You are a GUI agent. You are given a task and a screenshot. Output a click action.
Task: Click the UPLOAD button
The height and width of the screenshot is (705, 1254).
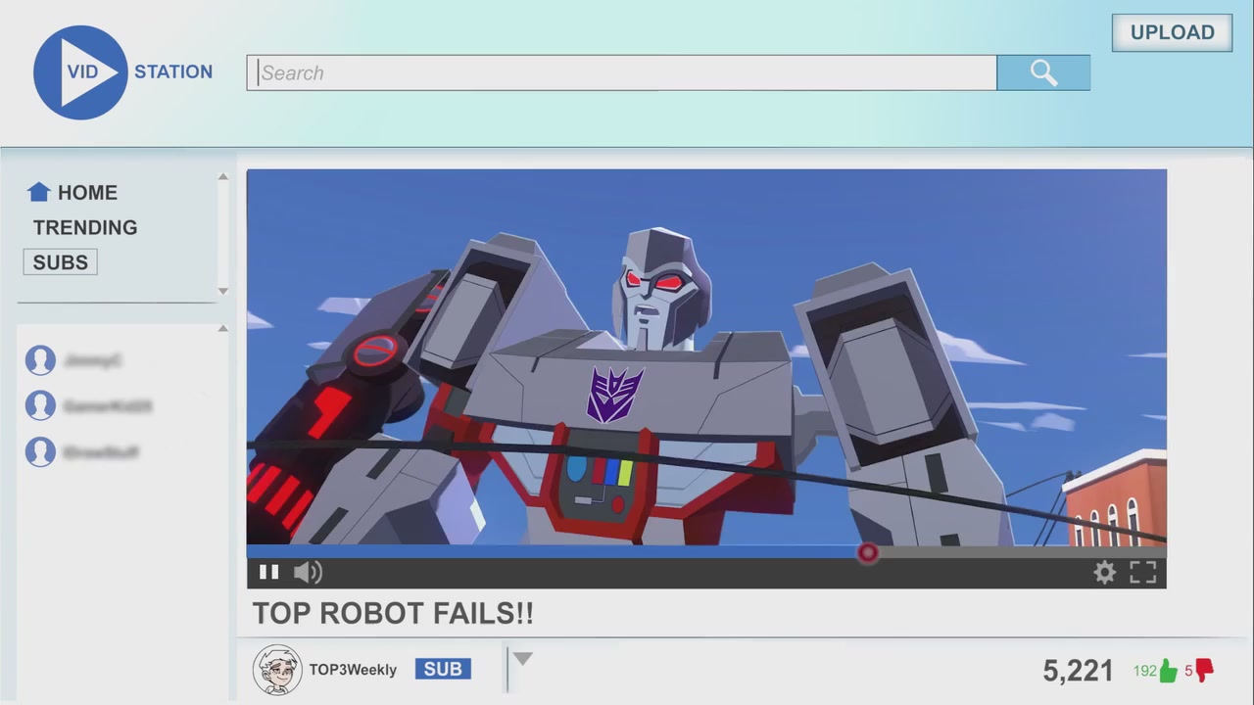1172,32
